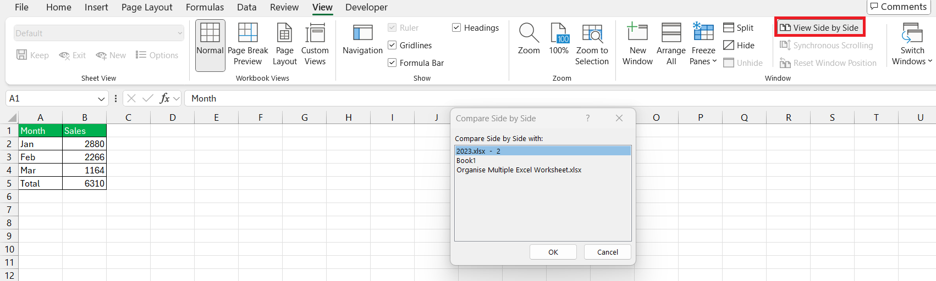The height and width of the screenshot is (281, 936).
Task: Click Arrange All windows
Action: pyautogui.click(x=671, y=46)
